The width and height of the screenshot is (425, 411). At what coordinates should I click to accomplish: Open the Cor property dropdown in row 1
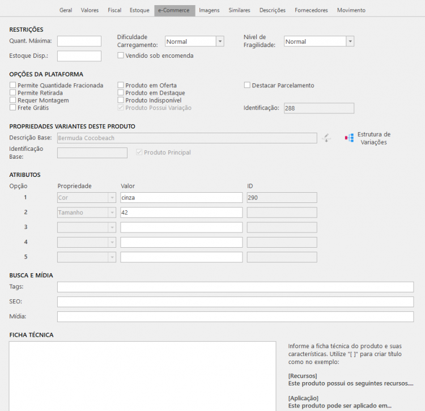[112, 198]
